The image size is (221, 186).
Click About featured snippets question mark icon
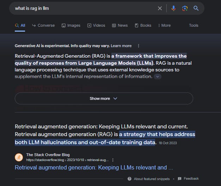click(129, 179)
